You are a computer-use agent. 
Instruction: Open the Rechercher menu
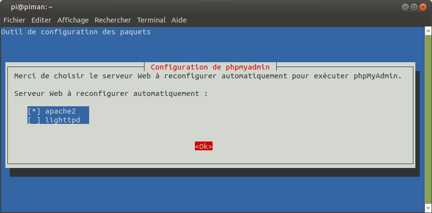pos(113,20)
